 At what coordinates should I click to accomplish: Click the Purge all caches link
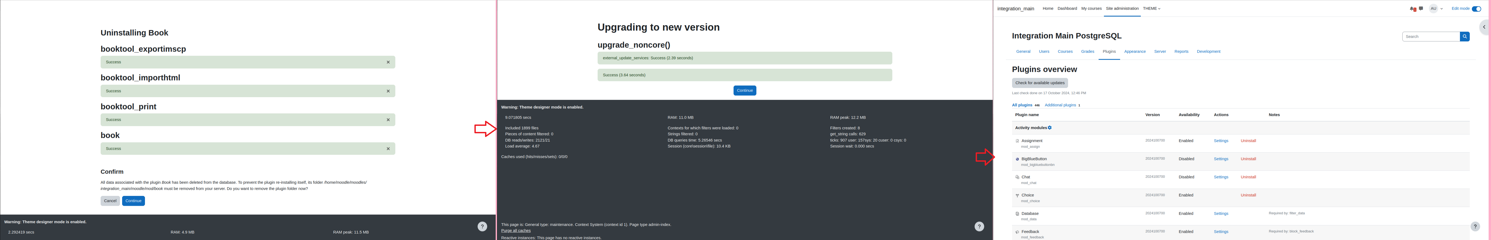click(516, 231)
